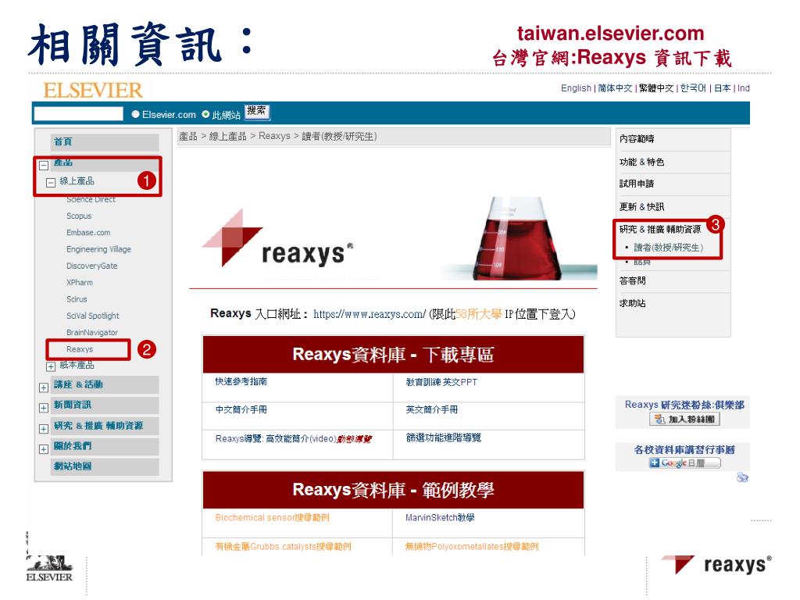Open BrainNavigator in product tree
The width and height of the screenshot is (800, 600).
point(92,333)
